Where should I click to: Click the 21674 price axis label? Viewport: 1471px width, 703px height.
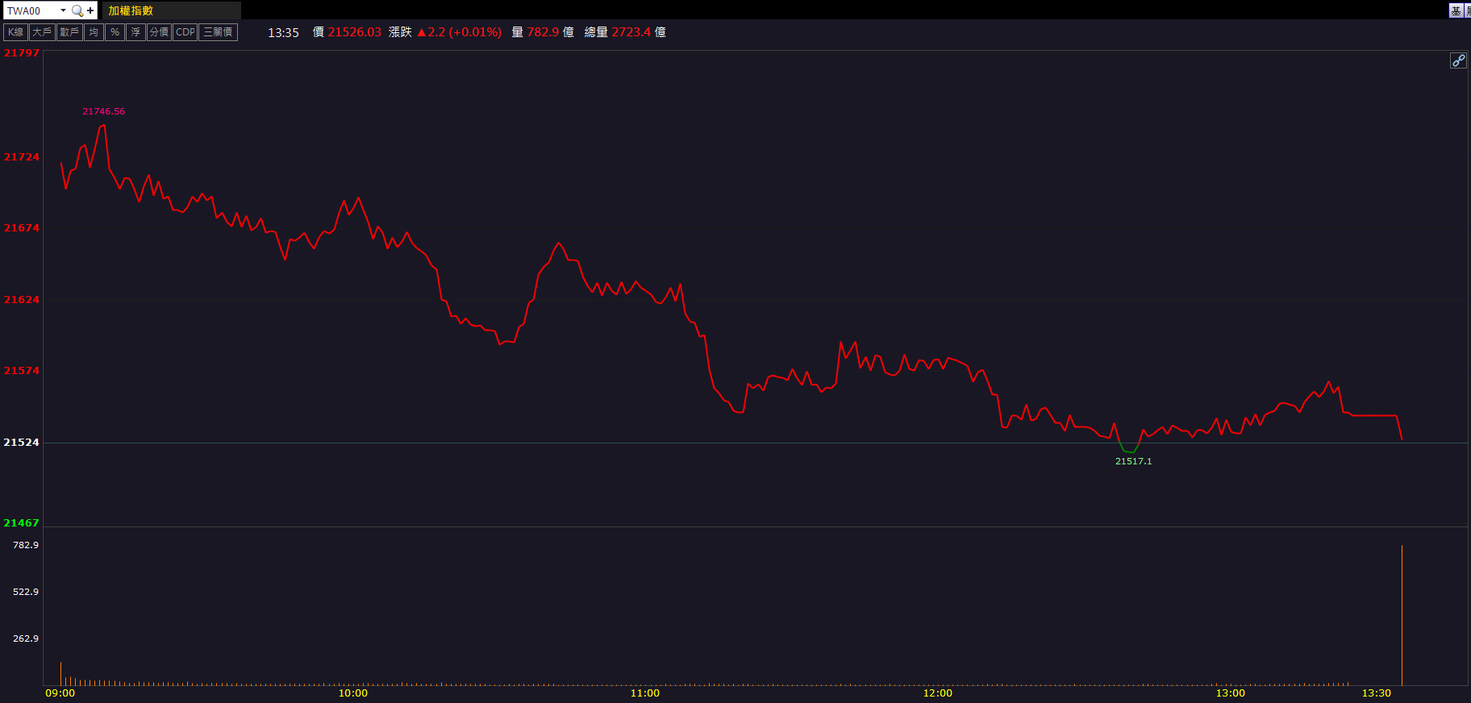[x=21, y=228]
